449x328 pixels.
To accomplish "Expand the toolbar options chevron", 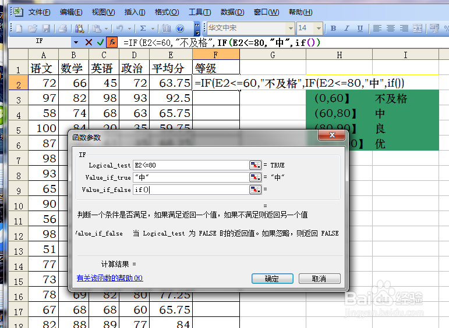I will tap(197, 28).
